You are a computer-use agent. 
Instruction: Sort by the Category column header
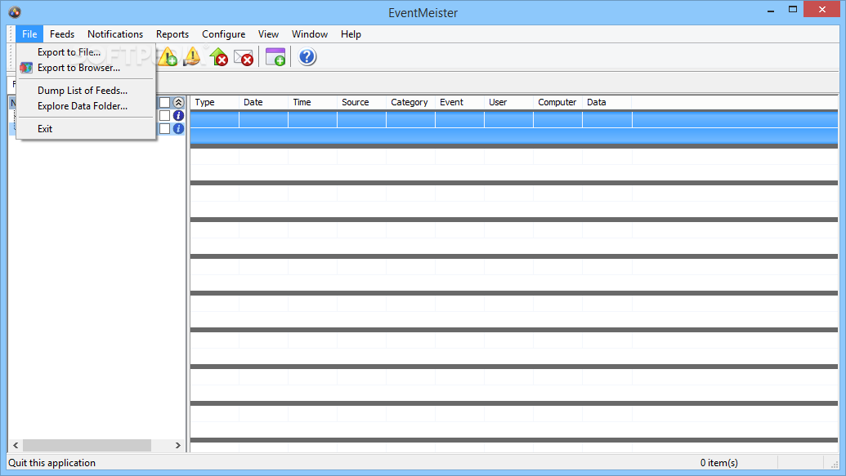click(410, 102)
